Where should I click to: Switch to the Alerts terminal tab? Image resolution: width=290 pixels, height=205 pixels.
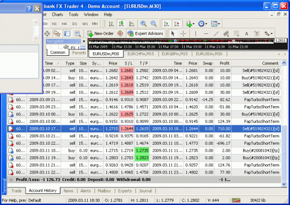pyautogui.click(x=85, y=191)
